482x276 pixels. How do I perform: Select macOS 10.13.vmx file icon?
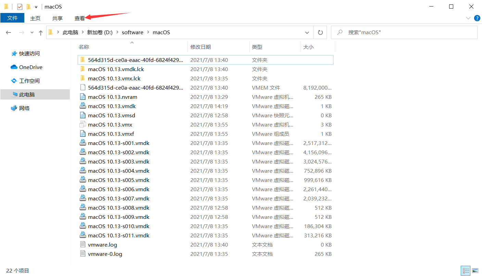point(83,124)
